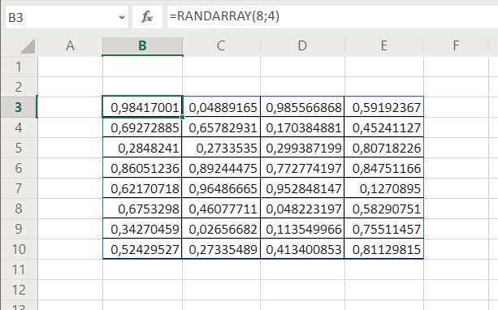Click cell with value 0,113549966
498x310 pixels.
(x=302, y=229)
